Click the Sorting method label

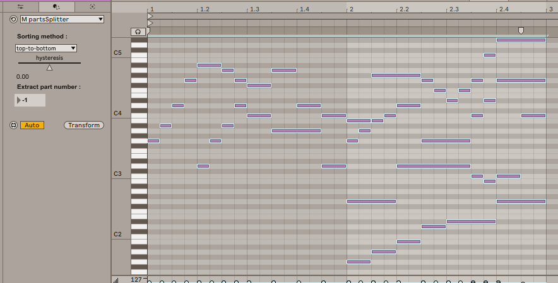click(x=42, y=37)
